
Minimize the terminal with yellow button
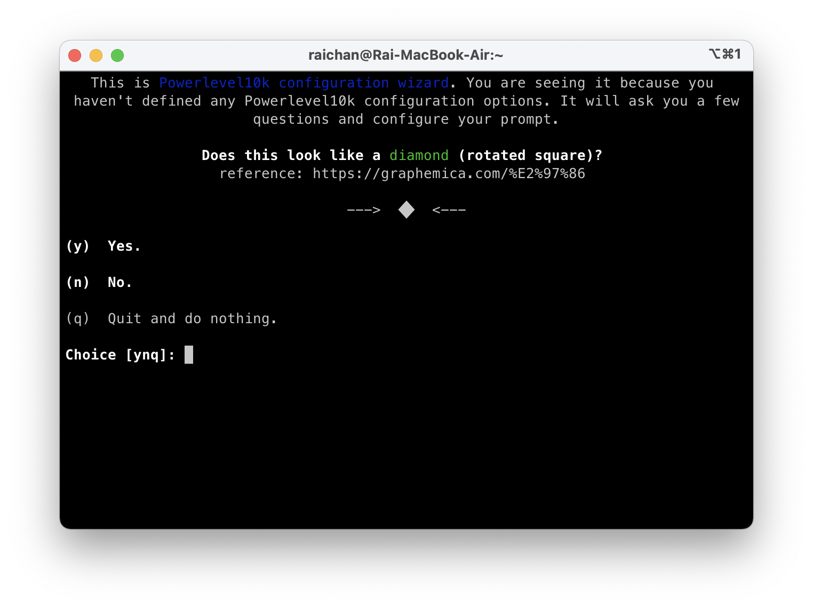(96, 55)
